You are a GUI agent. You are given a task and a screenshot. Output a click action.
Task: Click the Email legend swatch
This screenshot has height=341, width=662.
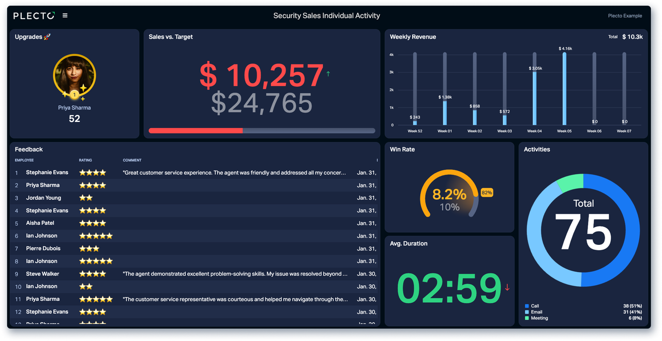(527, 312)
